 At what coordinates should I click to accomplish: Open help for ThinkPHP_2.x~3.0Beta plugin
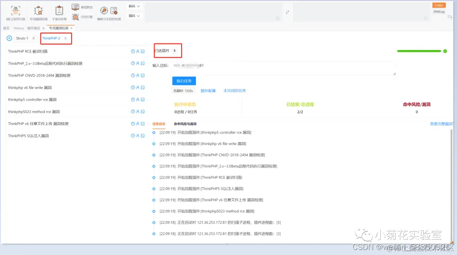pyautogui.click(x=133, y=63)
